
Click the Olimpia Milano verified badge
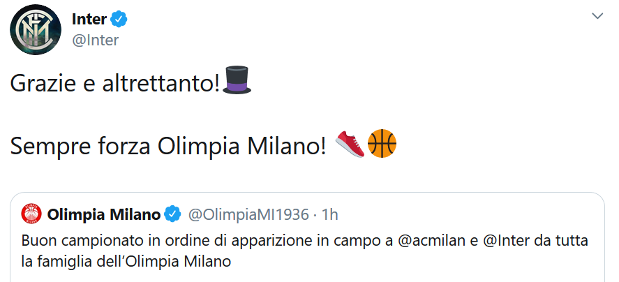pyautogui.click(x=172, y=214)
